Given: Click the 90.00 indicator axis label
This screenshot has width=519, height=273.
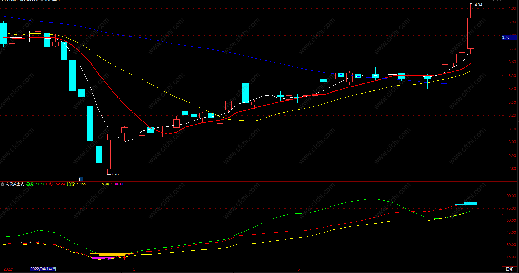Looking at the screenshot, I should (511, 196).
